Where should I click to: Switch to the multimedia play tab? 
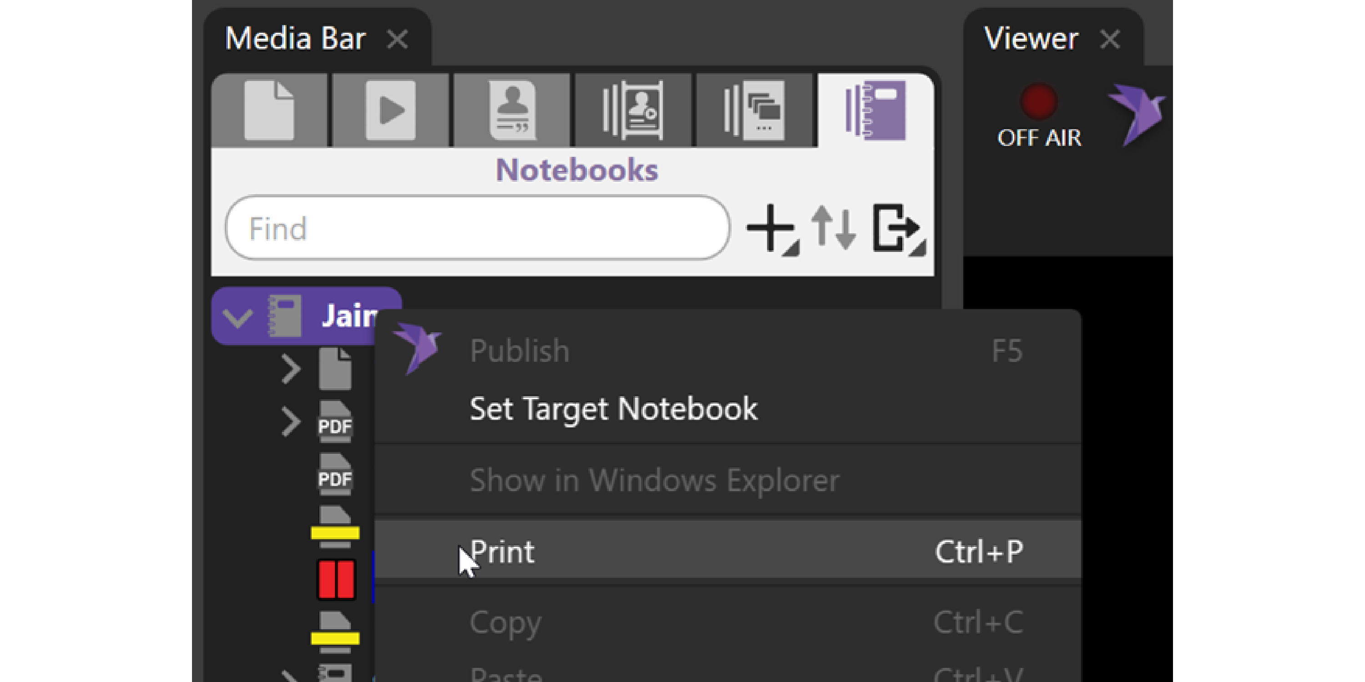[x=390, y=110]
